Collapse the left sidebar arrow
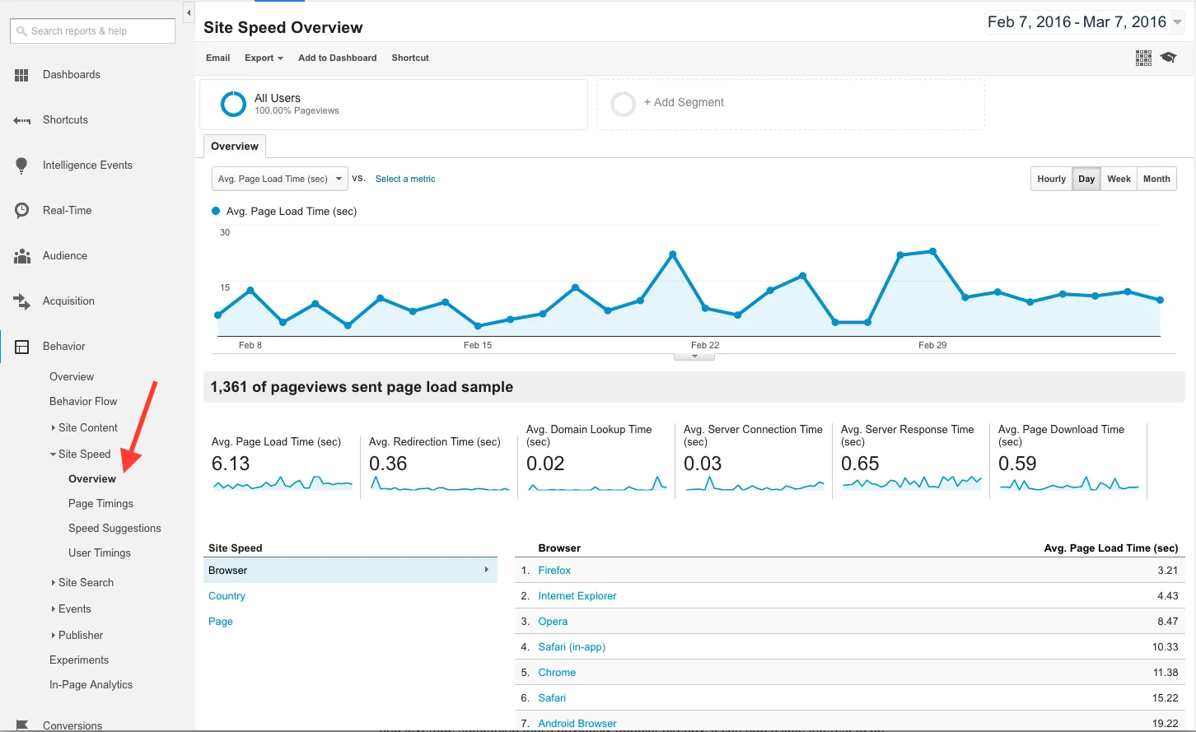 189,13
